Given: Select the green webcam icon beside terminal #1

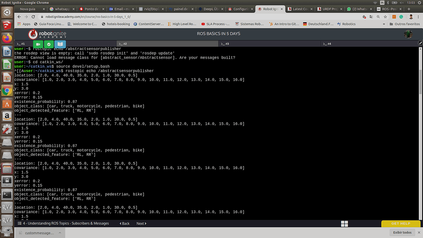Looking at the screenshot, I should (x=37, y=43).
